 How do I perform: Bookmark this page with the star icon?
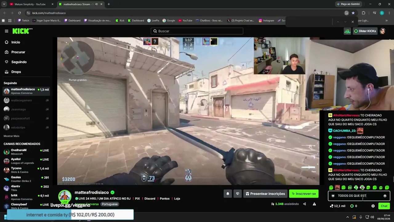[x=353, y=13]
